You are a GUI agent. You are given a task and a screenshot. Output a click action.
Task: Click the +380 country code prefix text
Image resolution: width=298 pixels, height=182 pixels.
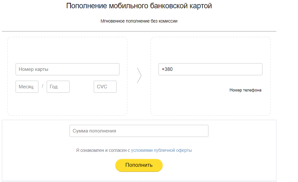(x=167, y=69)
